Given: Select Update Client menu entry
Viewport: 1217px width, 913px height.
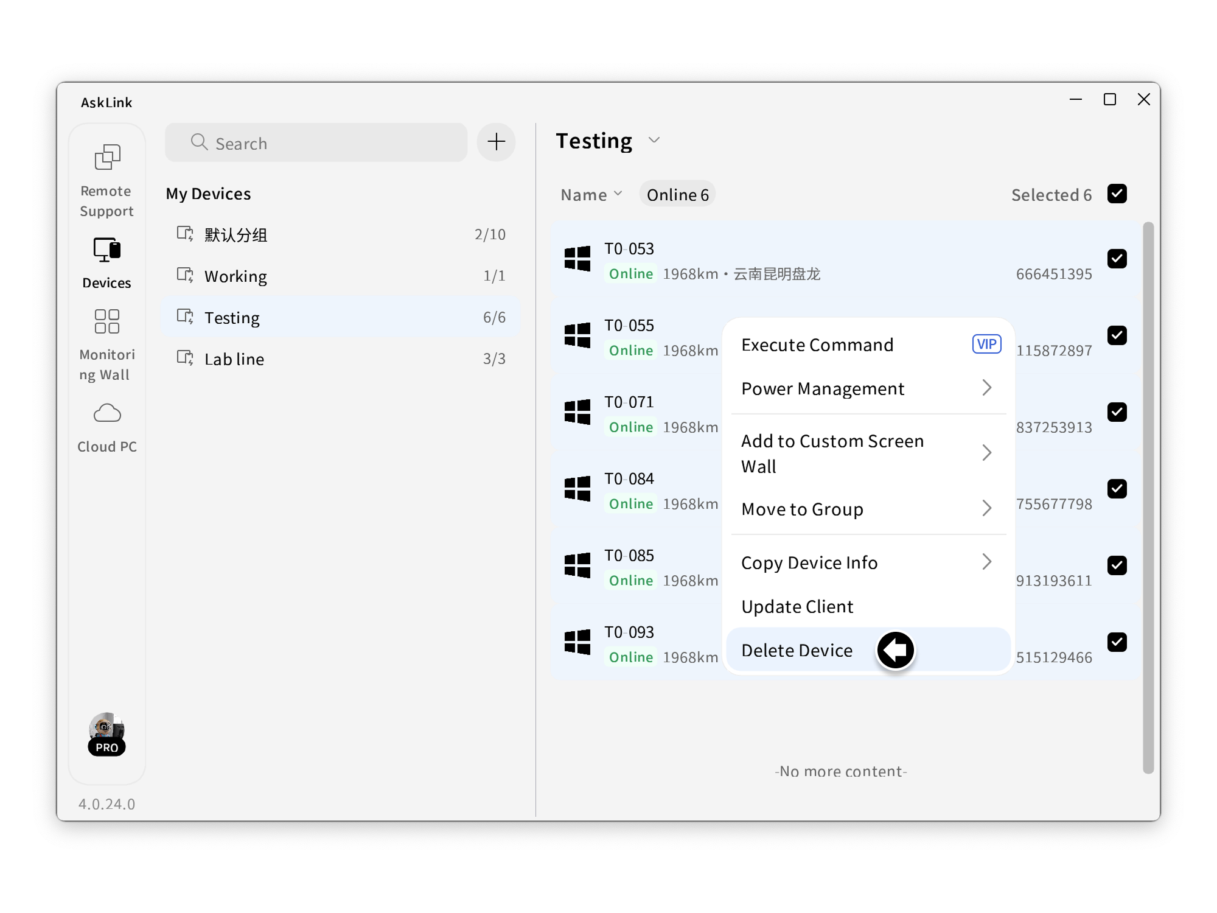Looking at the screenshot, I should [797, 606].
